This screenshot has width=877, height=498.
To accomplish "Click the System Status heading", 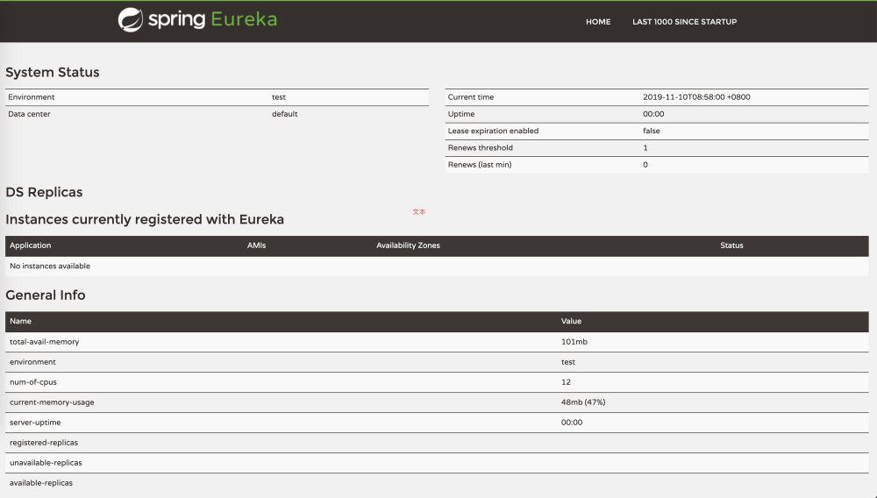I will pos(53,73).
